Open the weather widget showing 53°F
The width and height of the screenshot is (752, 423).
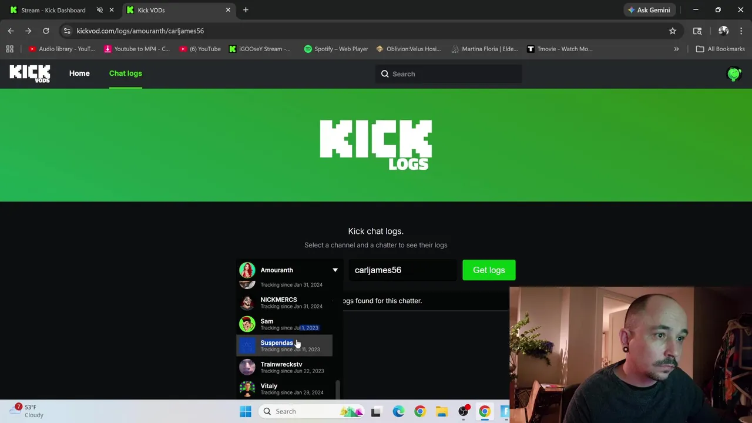point(26,411)
